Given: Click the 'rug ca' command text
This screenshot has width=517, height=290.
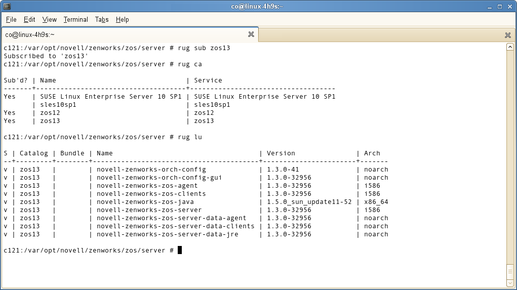Looking at the screenshot, I should pyautogui.click(x=189, y=64).
